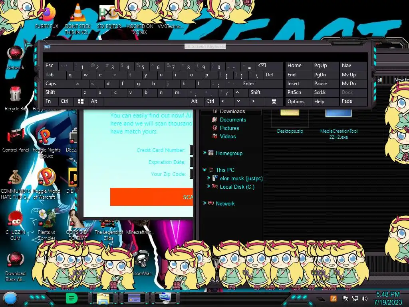The image size is (409, 307).
Task: Click the on-screen keyboard title bar icon
Action: (47, 46)
